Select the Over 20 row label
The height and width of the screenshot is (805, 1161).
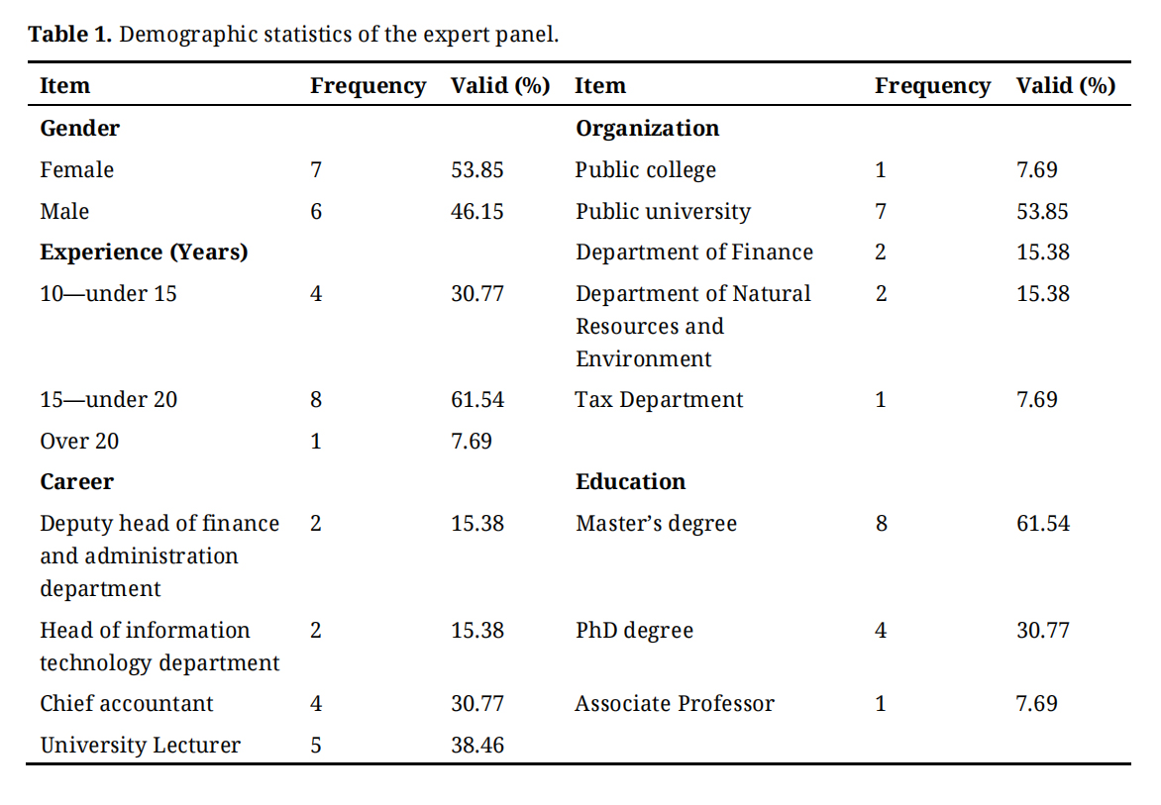pos(79,441)
